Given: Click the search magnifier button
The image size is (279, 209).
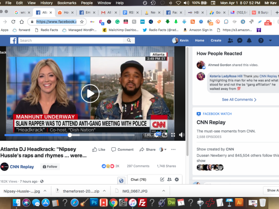Looking at the screenshot, I should (x=129, y=41).
